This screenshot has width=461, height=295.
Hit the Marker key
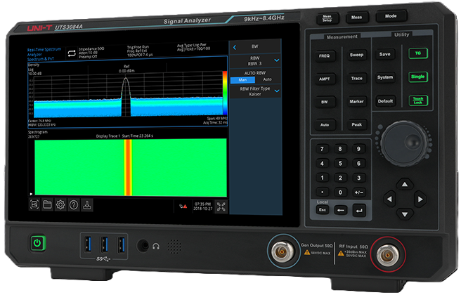(356, 101)
